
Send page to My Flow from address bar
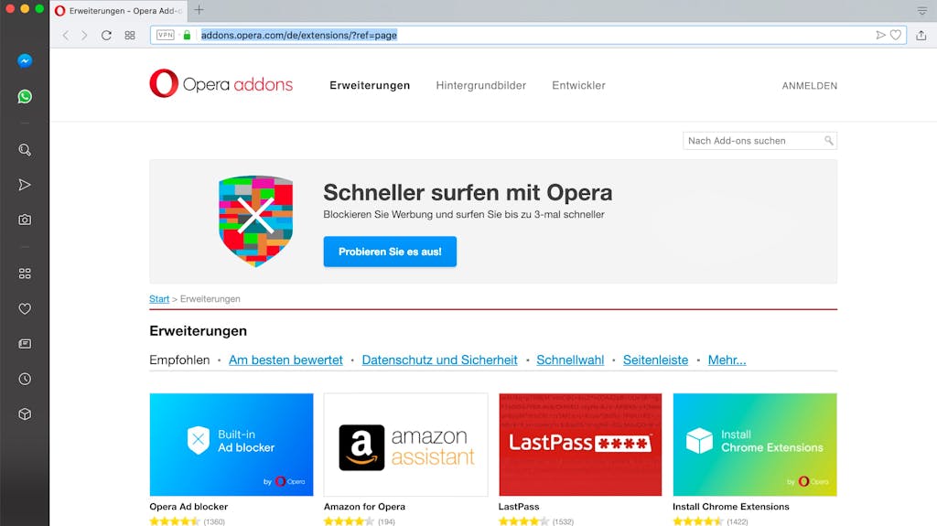pyautogui.click(x=880, y=36)
